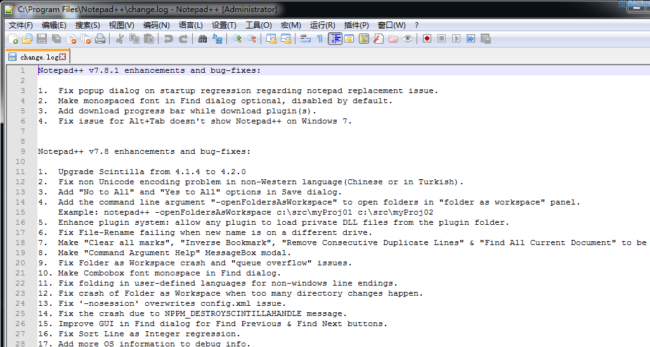Click the Paste clipboard icon
Viewport: 650px width, 347px height.
tap(149, 39)
